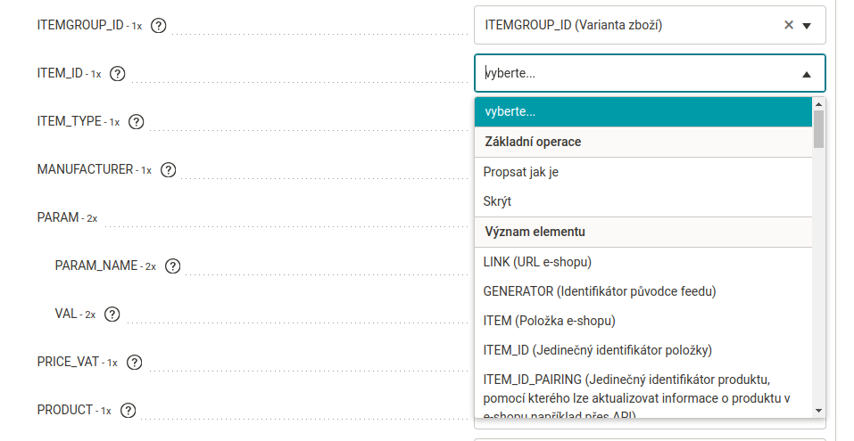Pick 'LINK (URL e-shopu)' option
Screen dimensions: 854x441
coord(643,262)
